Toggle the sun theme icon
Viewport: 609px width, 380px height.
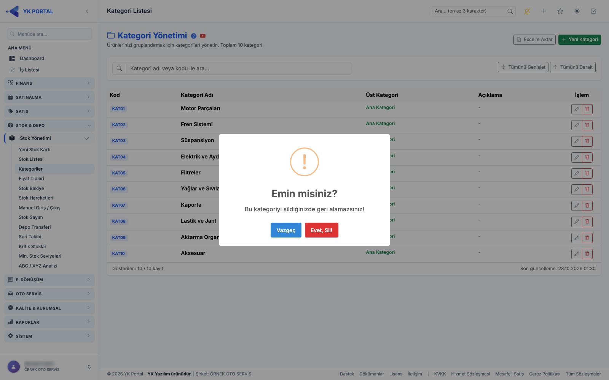pyautogui.click(x=577, y=11)
